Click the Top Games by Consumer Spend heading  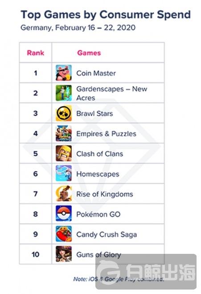click(106, 15)
